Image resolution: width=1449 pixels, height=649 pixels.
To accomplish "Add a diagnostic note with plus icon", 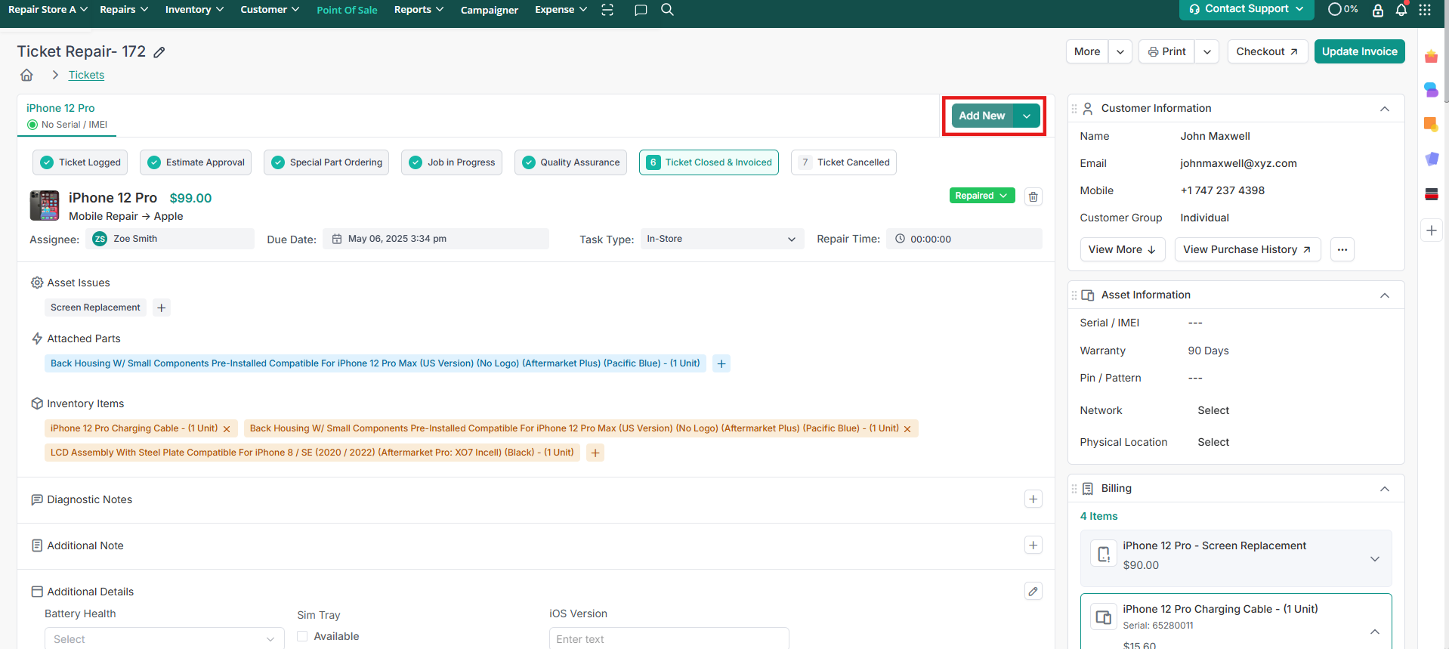I will (x=1033, y=499).
